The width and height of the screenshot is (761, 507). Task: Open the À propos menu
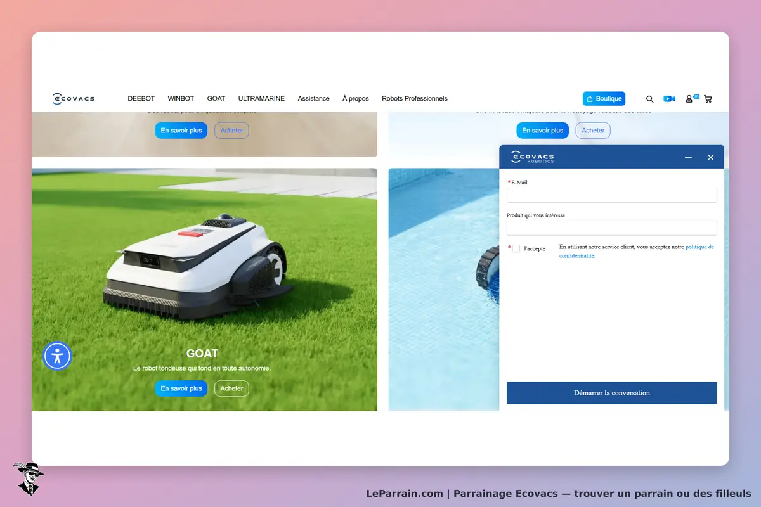[x=355, y=99]
